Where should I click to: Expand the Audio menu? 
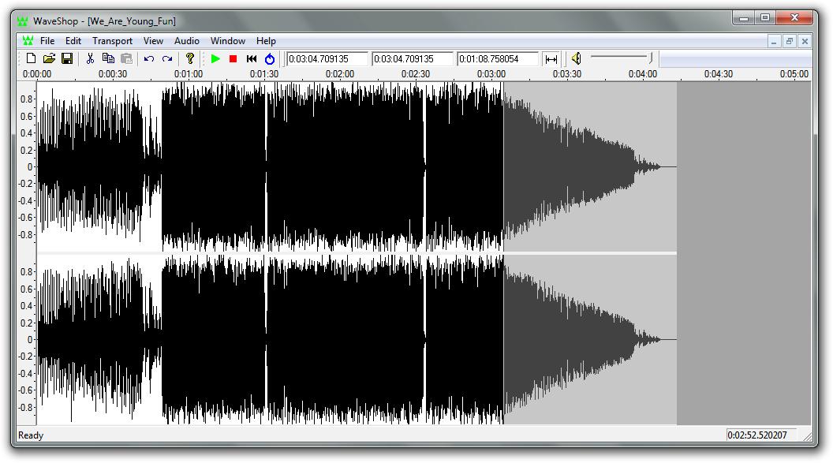coord(187,41)
